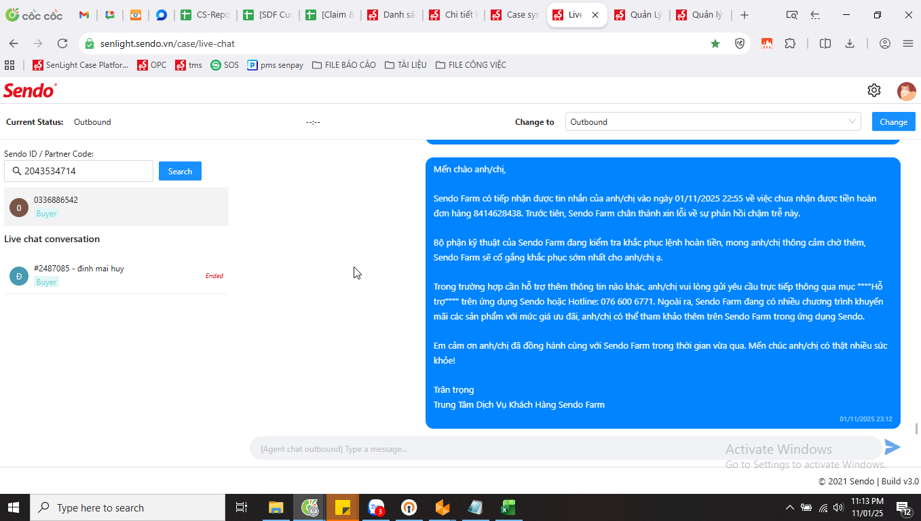Viewport: 921px width, 521px height.
Task: Open the pms senpay bookmark
Action: coord(275,65)
